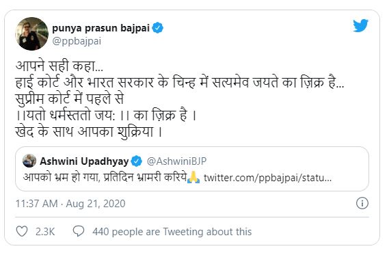
Task: Follow the twitter.com/ppbajpai/statu... link
Action: (x=267, y=178)
